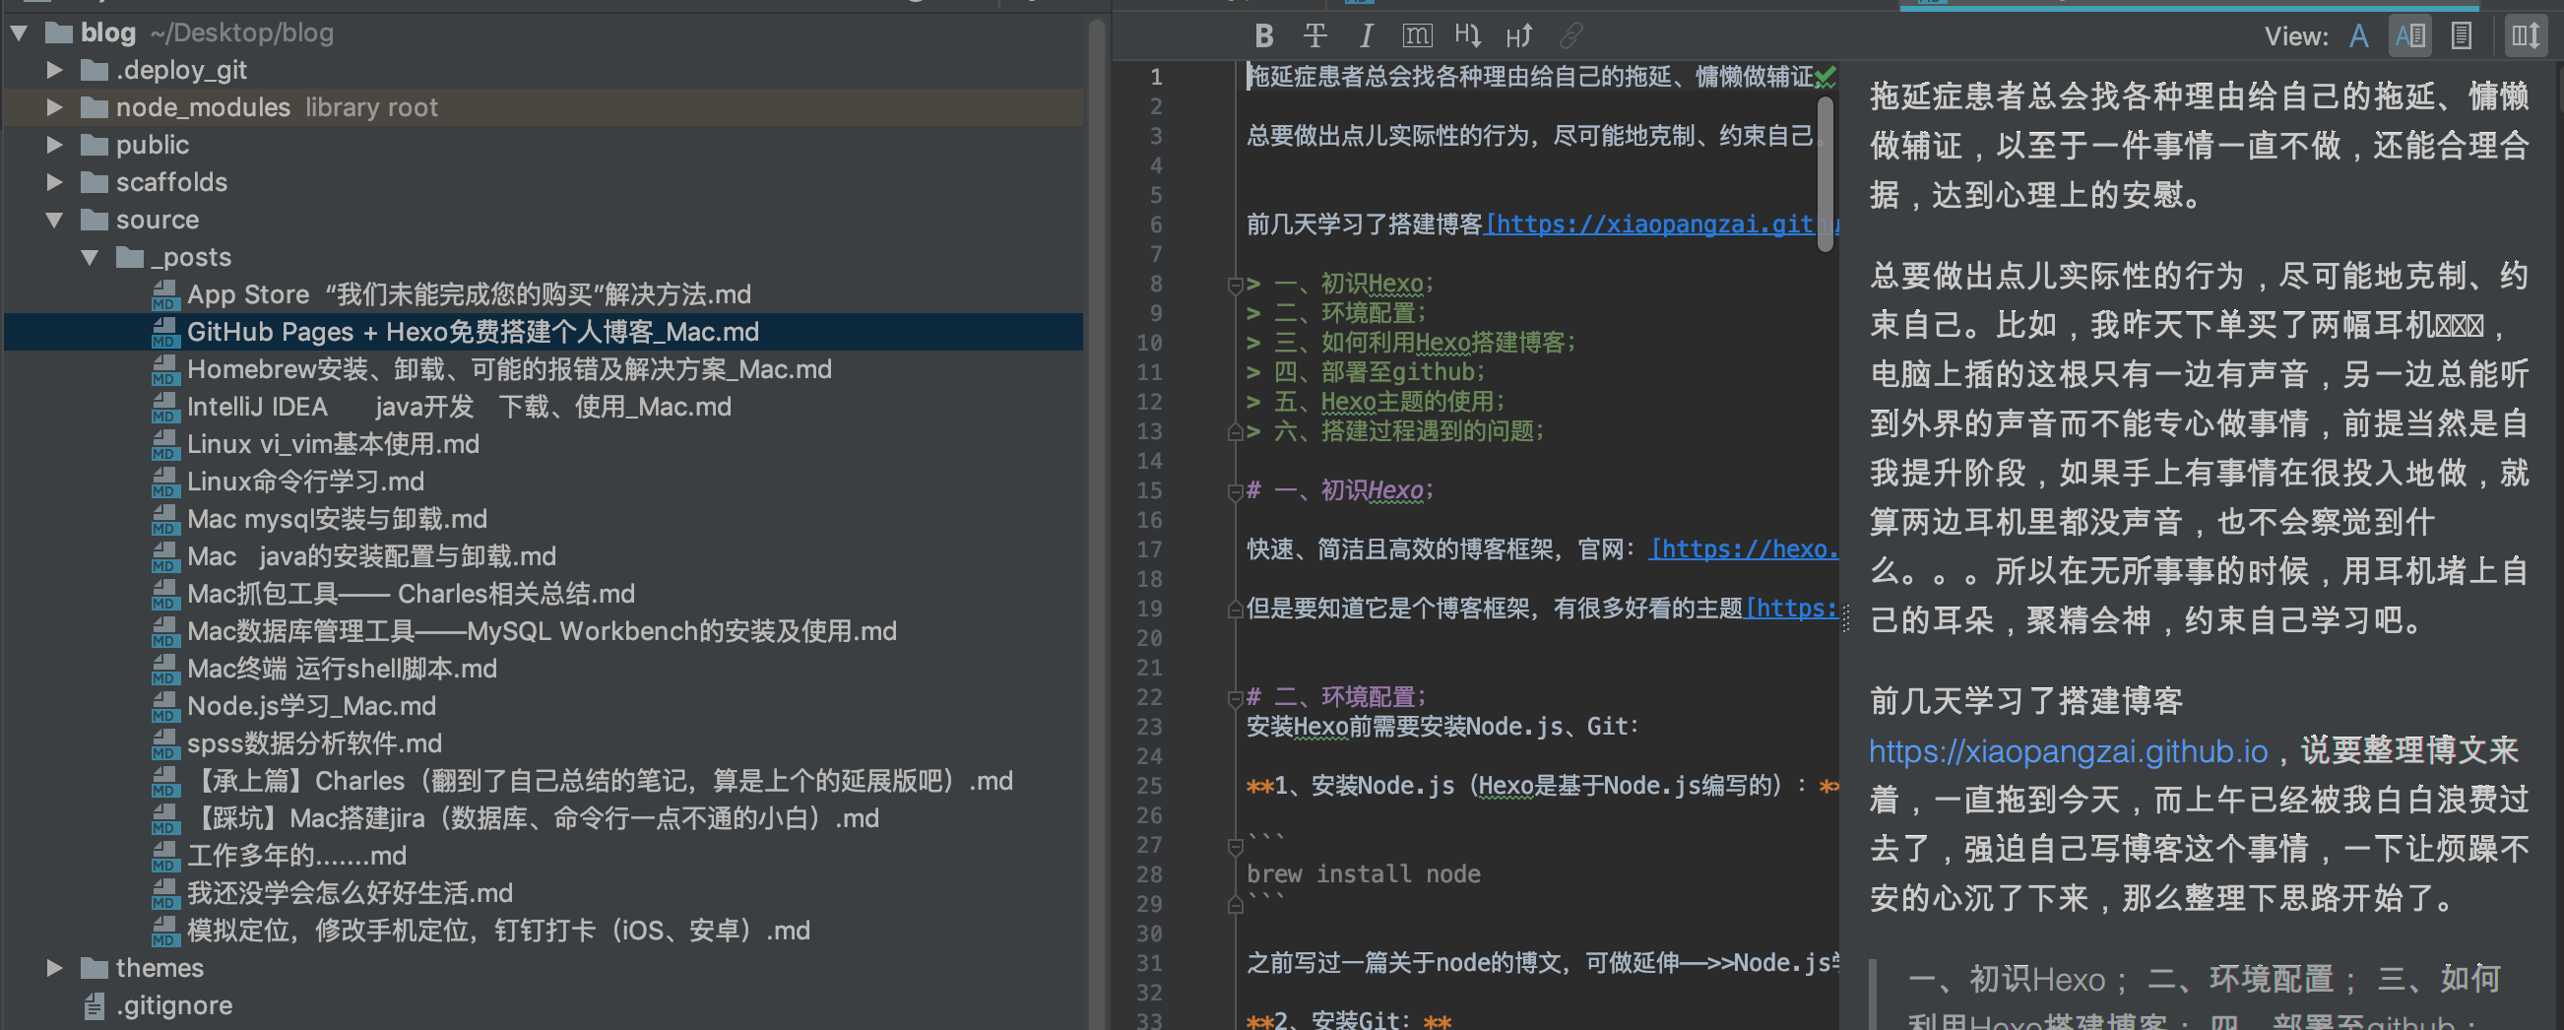Open 【踩坑】Mac搭建jira markdown file
The width and height of the screenshot is (2564, 1030).
tap(534, 819)
